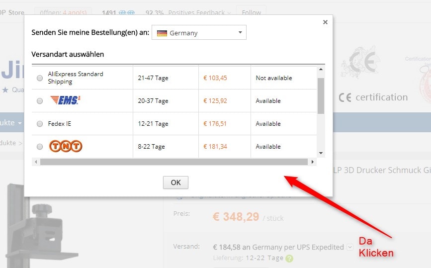Choose the TNT shipping radio option
The height and width of the screenshot is (268, 431).
(40, 147)
